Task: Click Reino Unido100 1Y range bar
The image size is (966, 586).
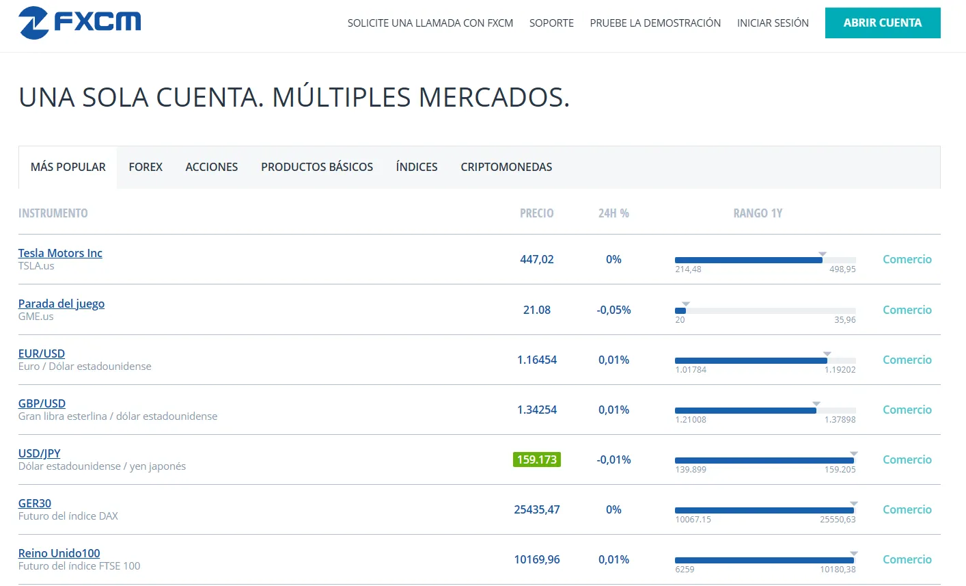Action: pos(765,561)
